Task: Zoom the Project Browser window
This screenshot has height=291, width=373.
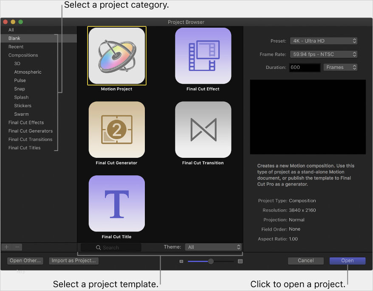Action: tap(21, 22)
